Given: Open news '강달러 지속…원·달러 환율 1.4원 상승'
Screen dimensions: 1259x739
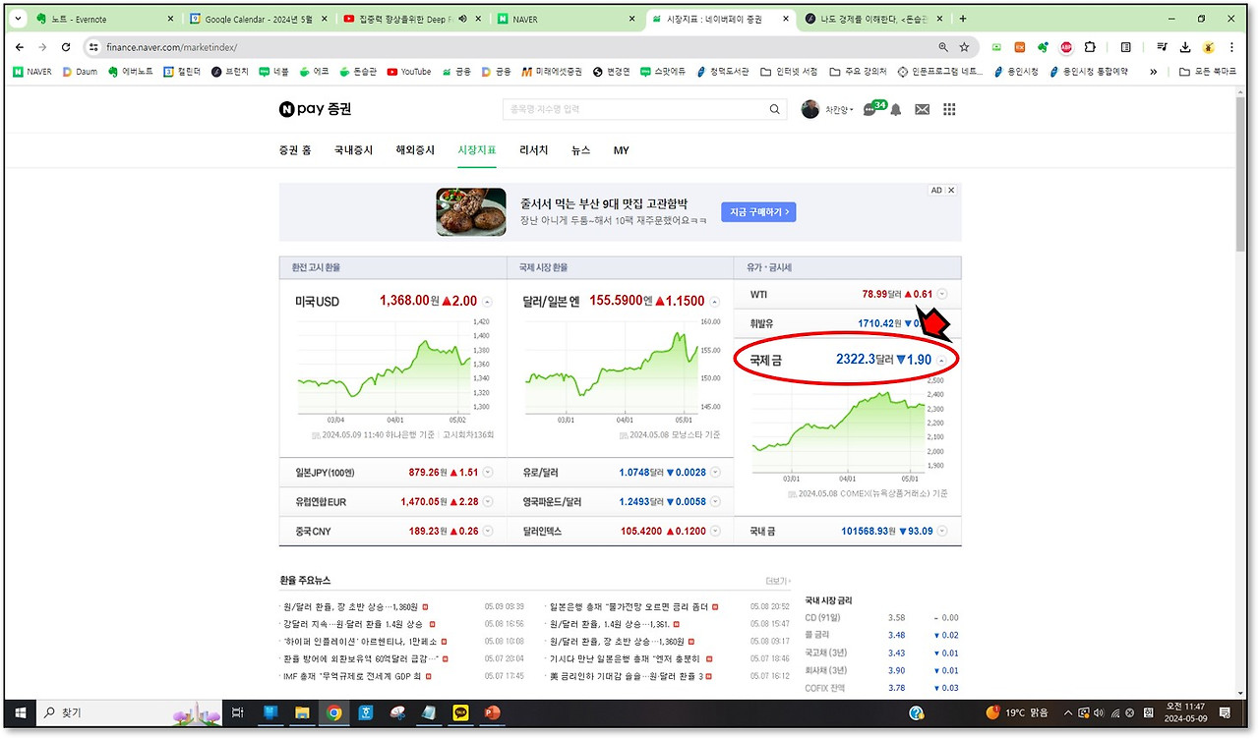Looking at the screenshot, I should [353, 624].
